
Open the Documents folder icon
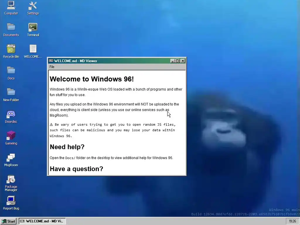tap(11, 29)
